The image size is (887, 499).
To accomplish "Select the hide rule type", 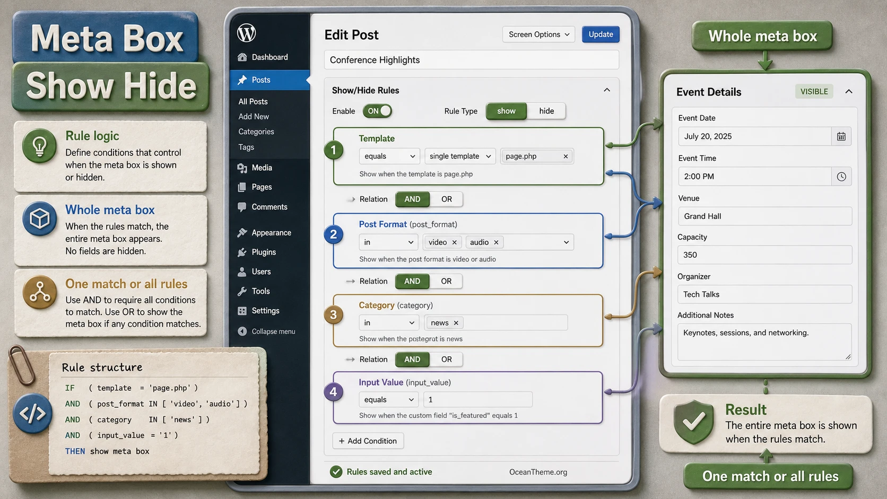I will click(546, 111).
